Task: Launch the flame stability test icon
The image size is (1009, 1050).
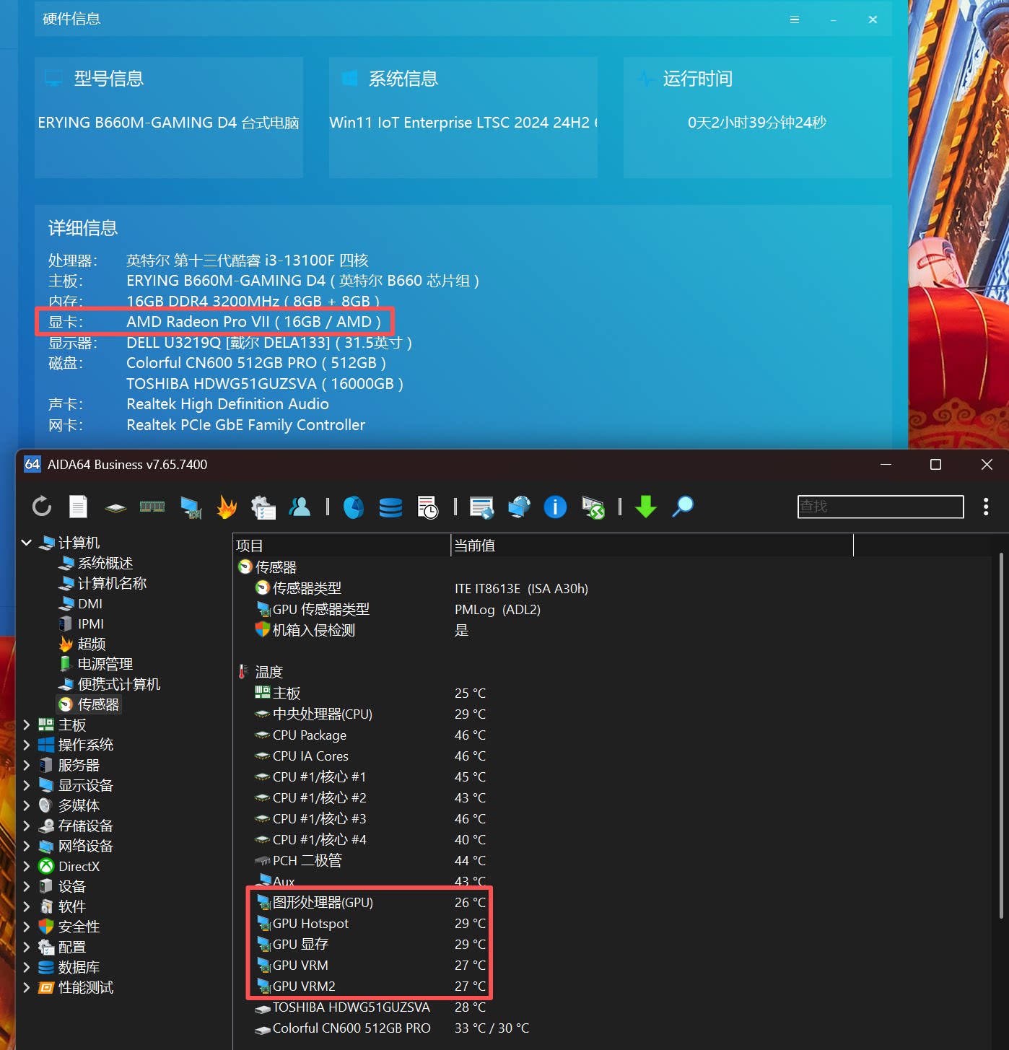Action: pyautogui.click(x=227, y=507)
